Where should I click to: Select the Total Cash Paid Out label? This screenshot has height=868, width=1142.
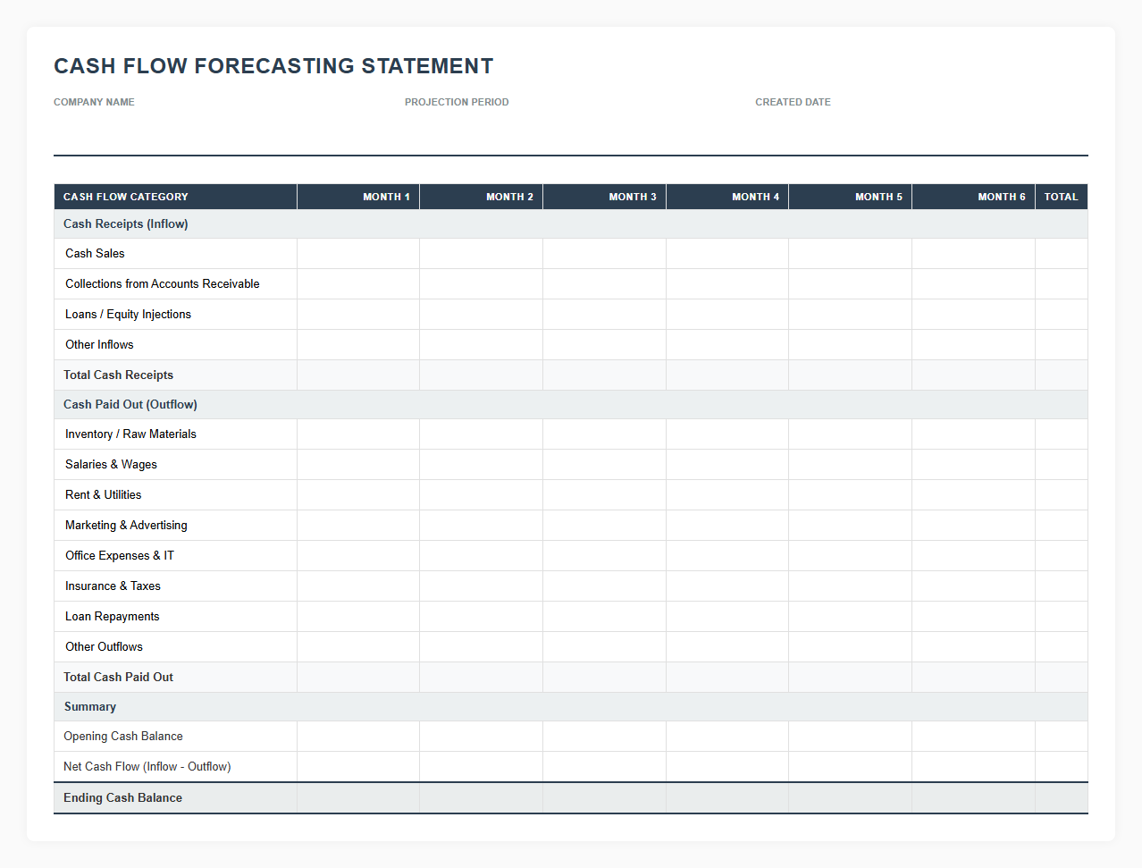(x=118, y=678)
